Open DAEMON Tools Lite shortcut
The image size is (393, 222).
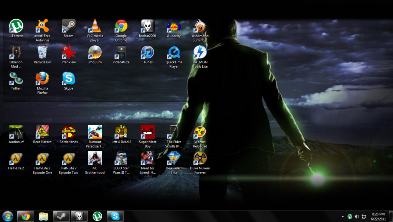[200, 53]
